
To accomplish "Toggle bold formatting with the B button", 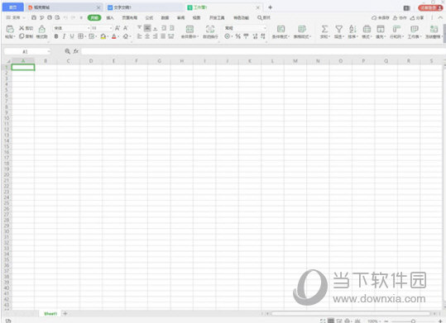I will click(56, 36).
